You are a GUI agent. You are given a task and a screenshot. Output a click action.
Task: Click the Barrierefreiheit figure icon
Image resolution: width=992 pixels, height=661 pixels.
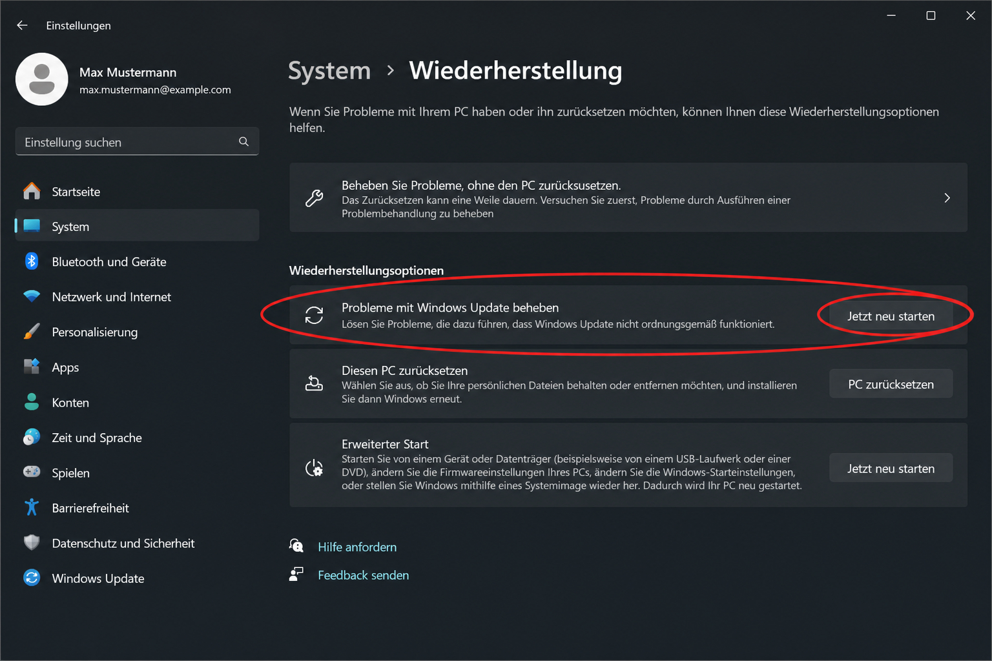pos(32,507)
